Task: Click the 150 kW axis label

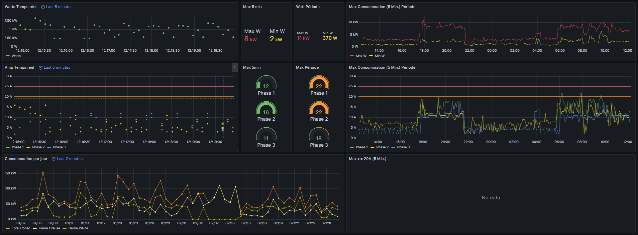Action: point(10,173)
